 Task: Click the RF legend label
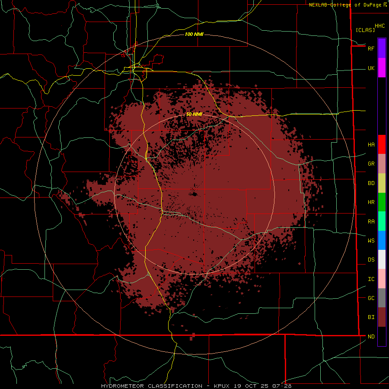click(x=371, y=48)
